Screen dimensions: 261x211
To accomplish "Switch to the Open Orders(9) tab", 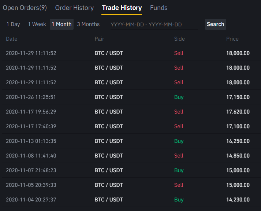I will click(x=25, y=8).
